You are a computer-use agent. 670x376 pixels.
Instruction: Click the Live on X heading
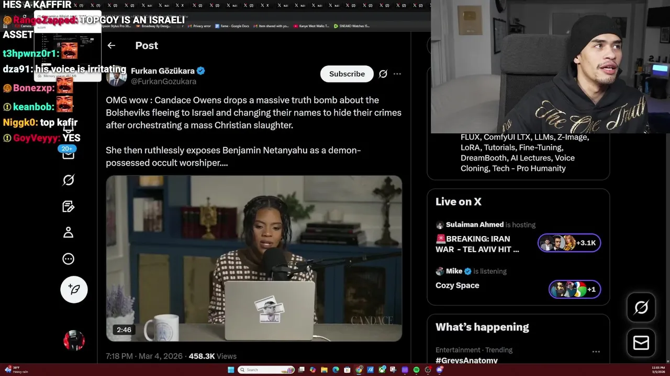click(x=459, y=202)
